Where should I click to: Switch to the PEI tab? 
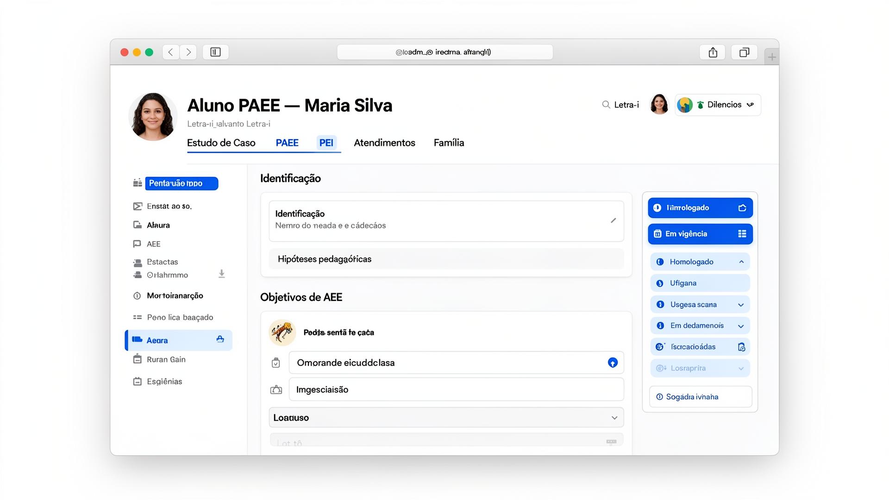(326, 143)
